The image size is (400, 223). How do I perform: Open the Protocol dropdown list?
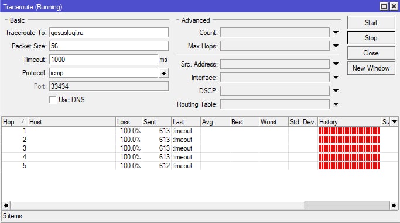(x=163, y=73)
